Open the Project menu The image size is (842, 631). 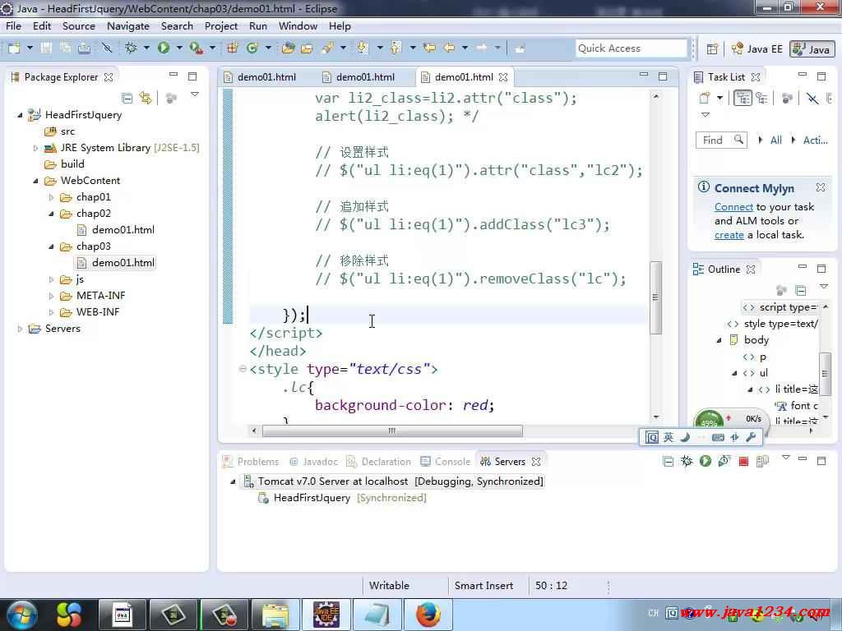[x=220, y=25]
